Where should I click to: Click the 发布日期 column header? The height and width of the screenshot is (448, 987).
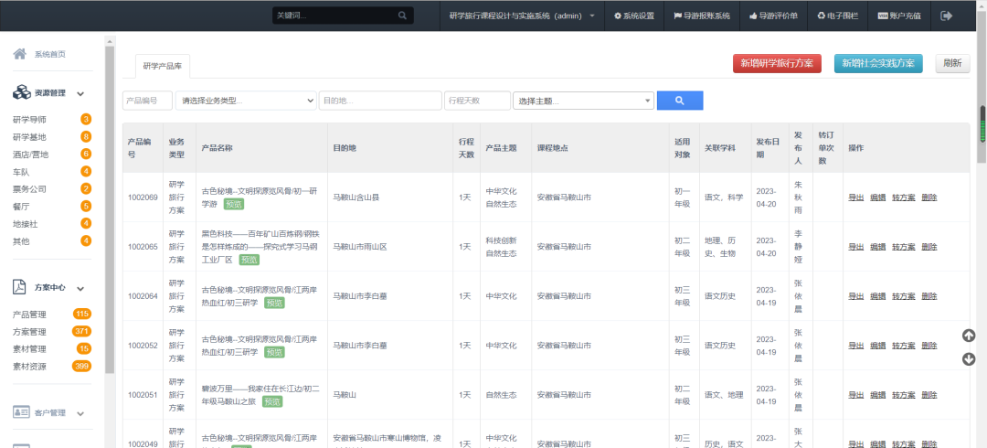(x=768, y=148)
